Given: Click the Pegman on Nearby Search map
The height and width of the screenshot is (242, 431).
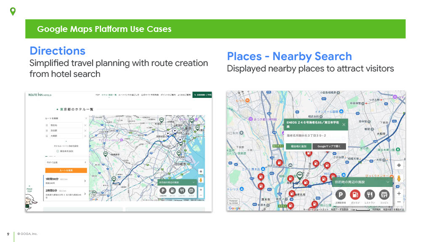Looking at the screenshot, I should point(399,178).
